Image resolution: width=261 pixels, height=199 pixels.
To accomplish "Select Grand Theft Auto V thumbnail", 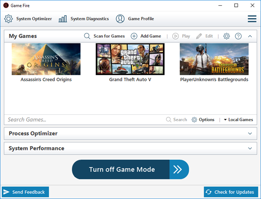I will coord(130,59).
